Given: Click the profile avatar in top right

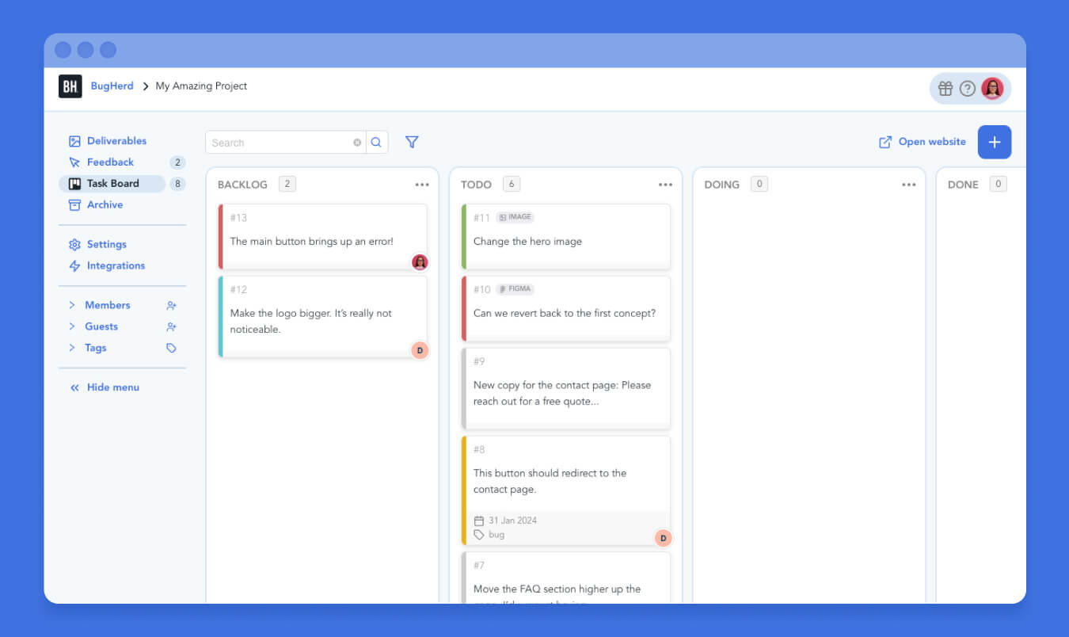Looking at the screenshot, I should 992,88.
